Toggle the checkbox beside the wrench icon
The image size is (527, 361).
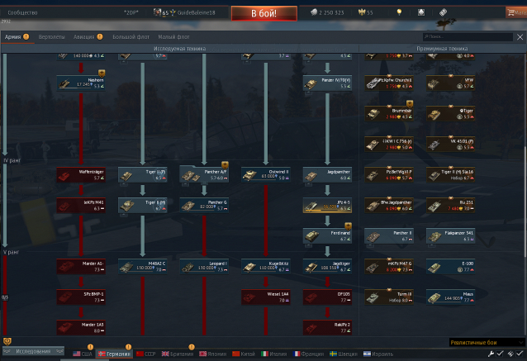[x=500, y=354]
